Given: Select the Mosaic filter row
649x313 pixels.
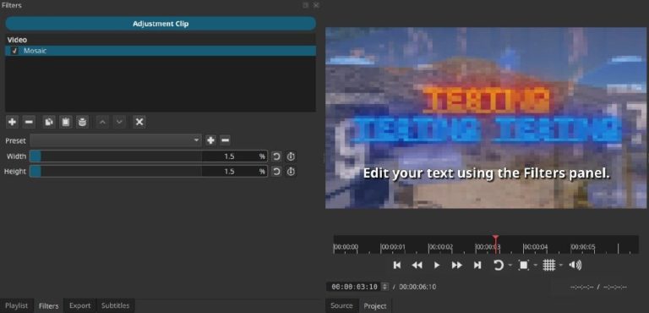Looking at the screenshot, I should click(161, 51).
